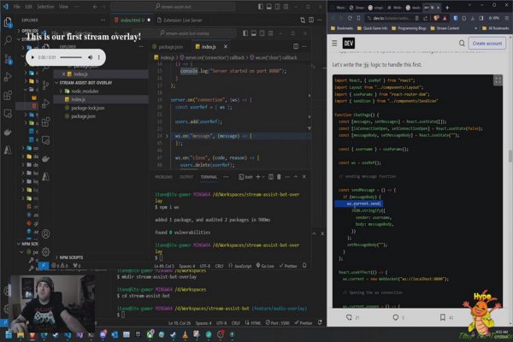This screenshot has width=513, height=342.
Task: Enter fullscreen on the DEV code block
Action: 498,80
